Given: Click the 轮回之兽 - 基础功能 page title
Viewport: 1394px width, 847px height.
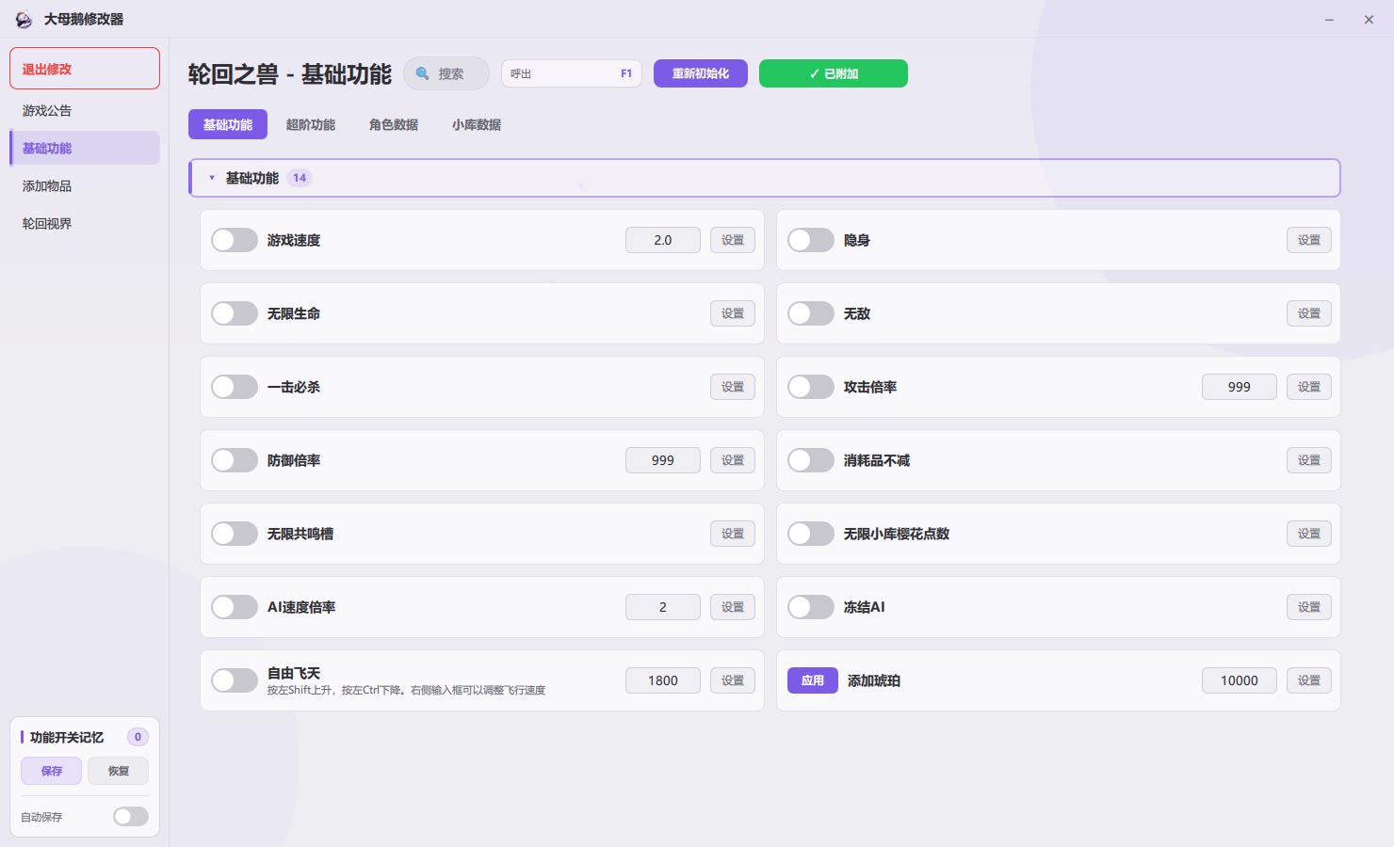Looking at the screenshot, I should click(290, 74).
